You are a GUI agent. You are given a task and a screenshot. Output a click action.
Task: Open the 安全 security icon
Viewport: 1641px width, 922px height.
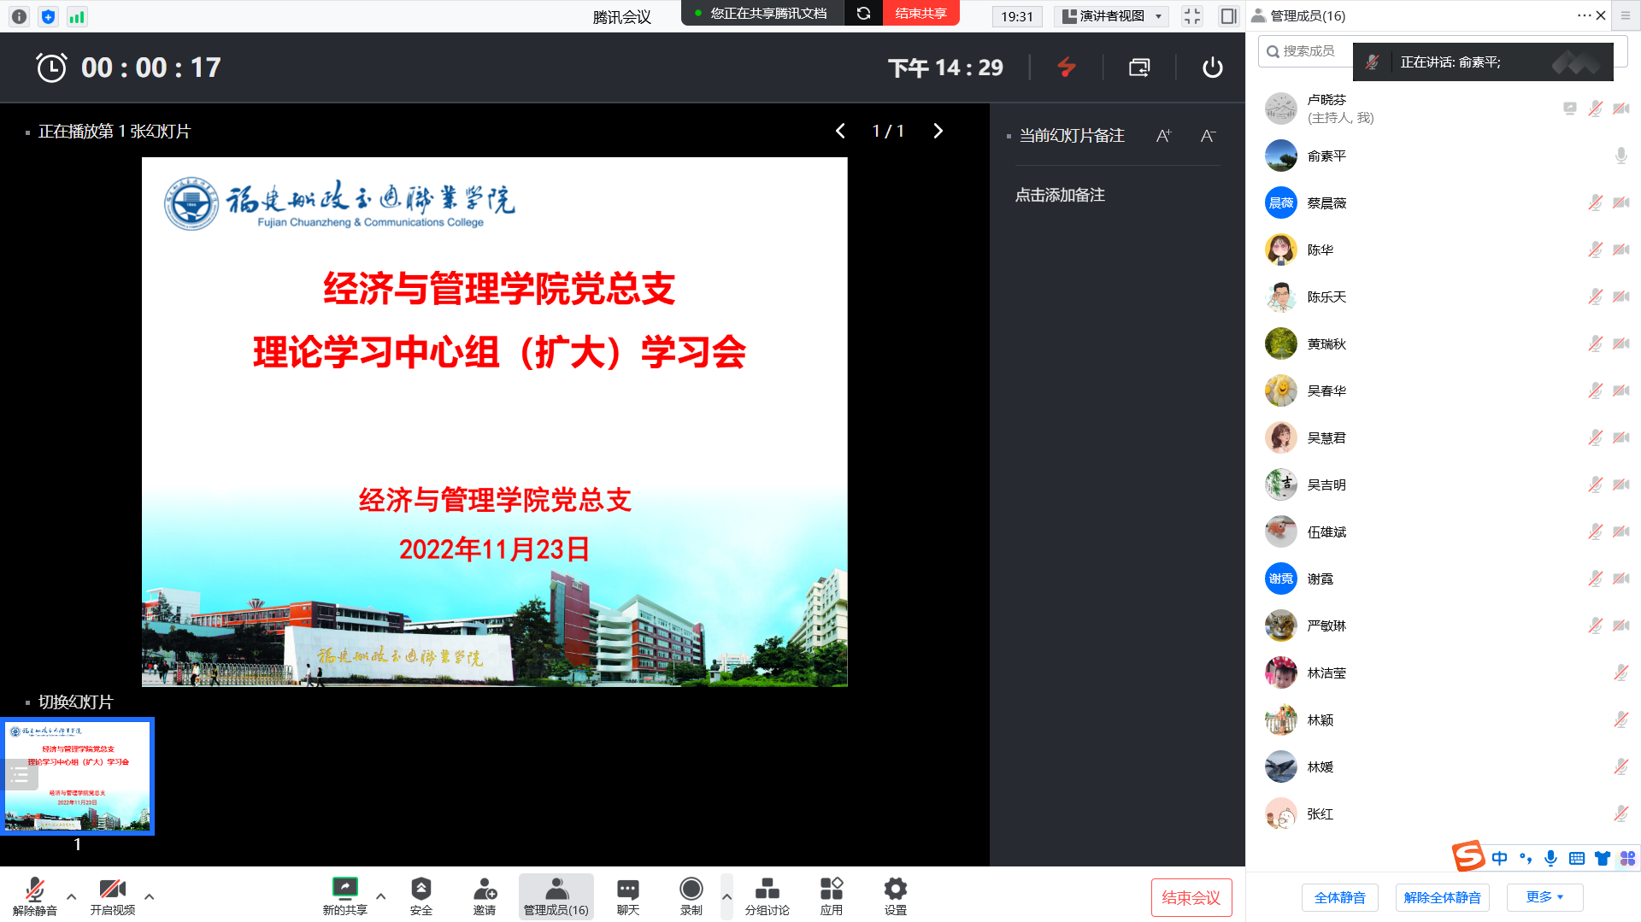421,895
